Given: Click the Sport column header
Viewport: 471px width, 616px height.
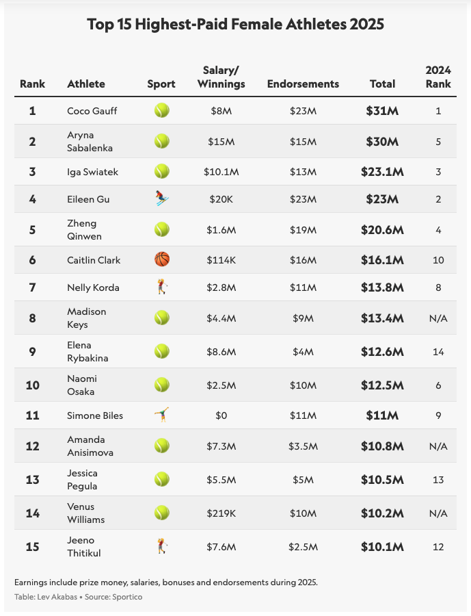Looking at the screenshot, I should click(161, 84).
